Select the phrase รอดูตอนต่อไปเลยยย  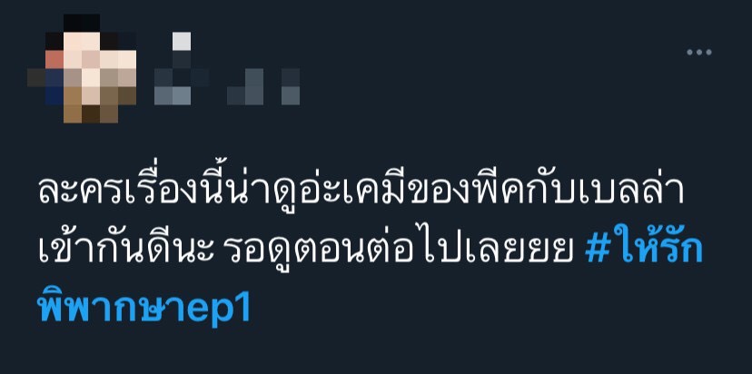(399, 250)
